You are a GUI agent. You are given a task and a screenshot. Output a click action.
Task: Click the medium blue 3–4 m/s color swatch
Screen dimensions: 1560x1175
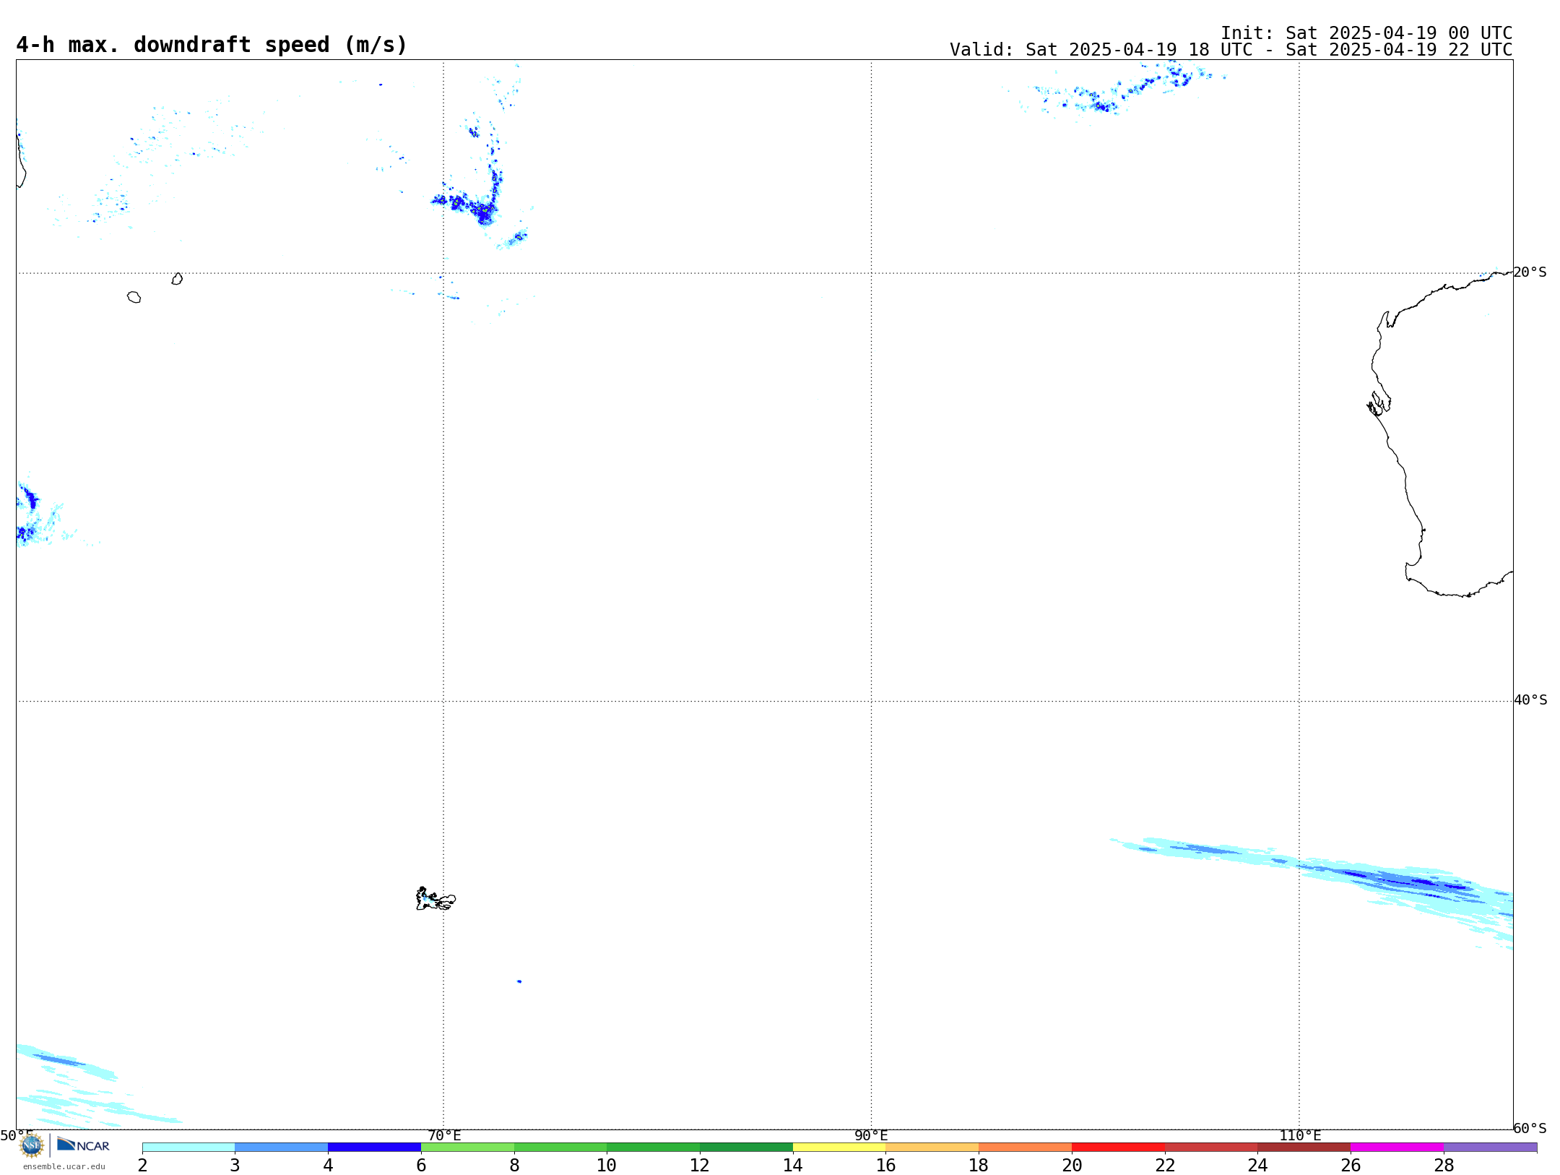point(281,1147)
